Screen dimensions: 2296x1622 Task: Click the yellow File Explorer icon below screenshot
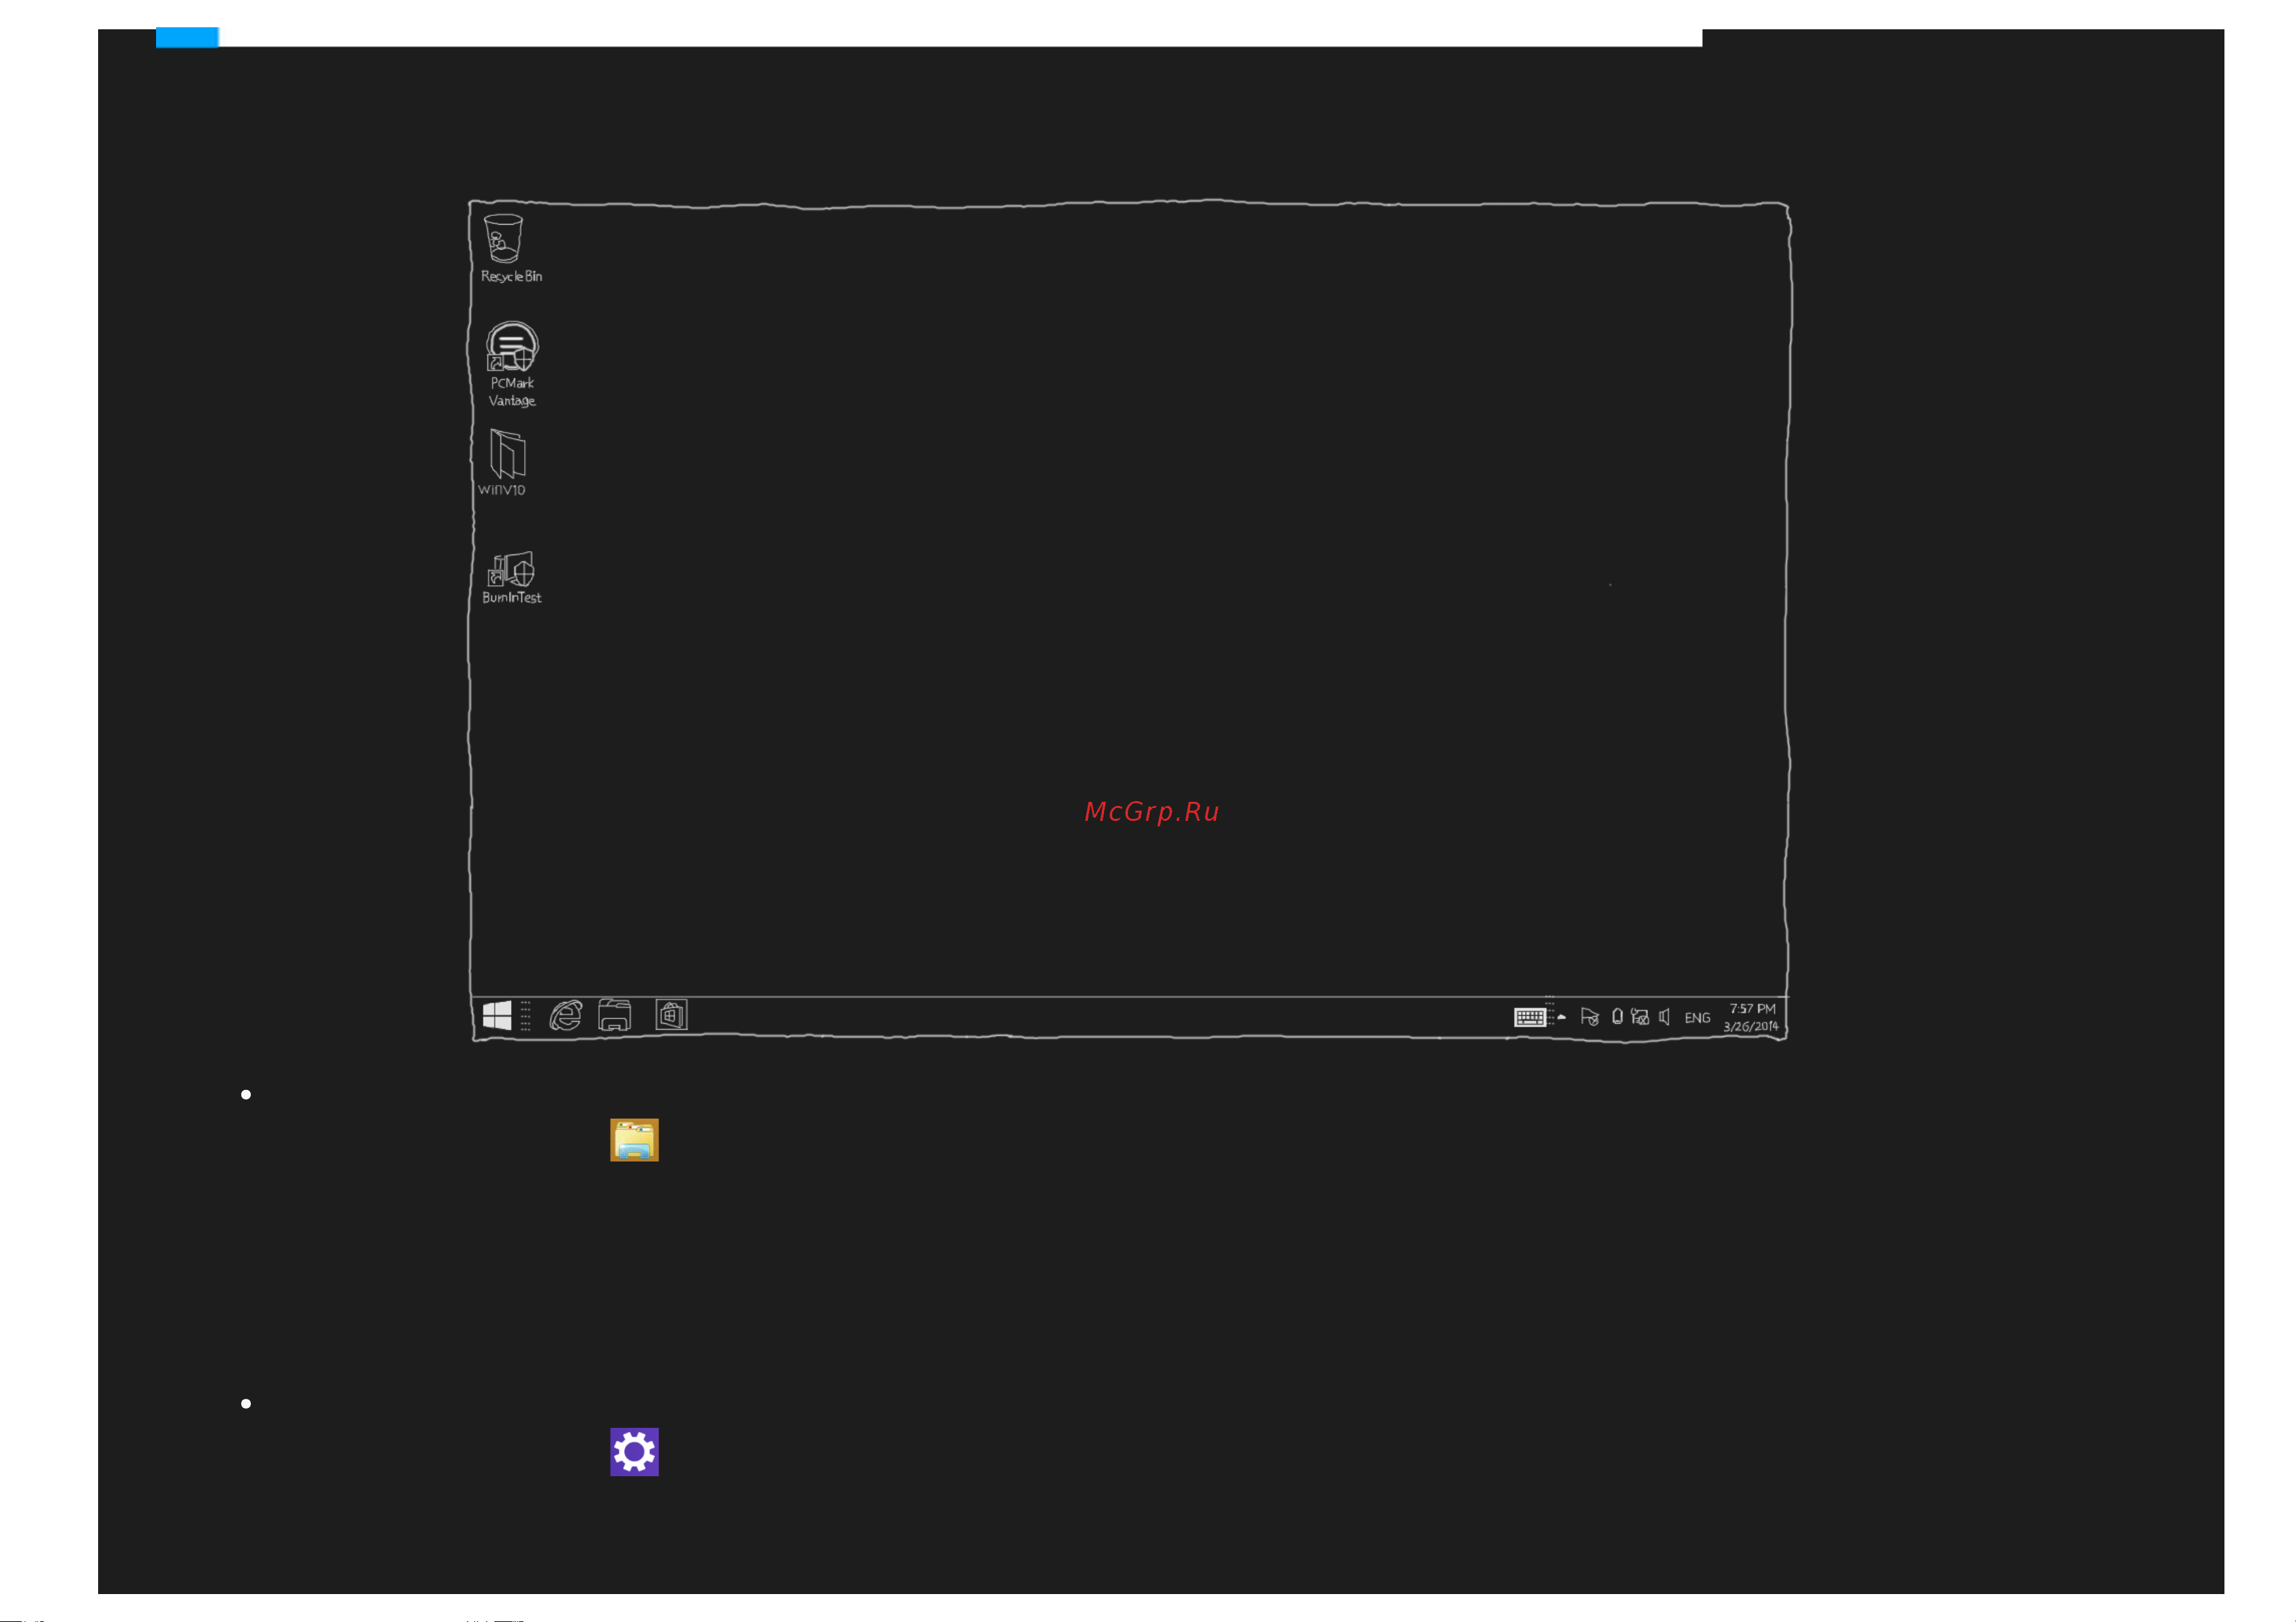[x=634, y=1139]
